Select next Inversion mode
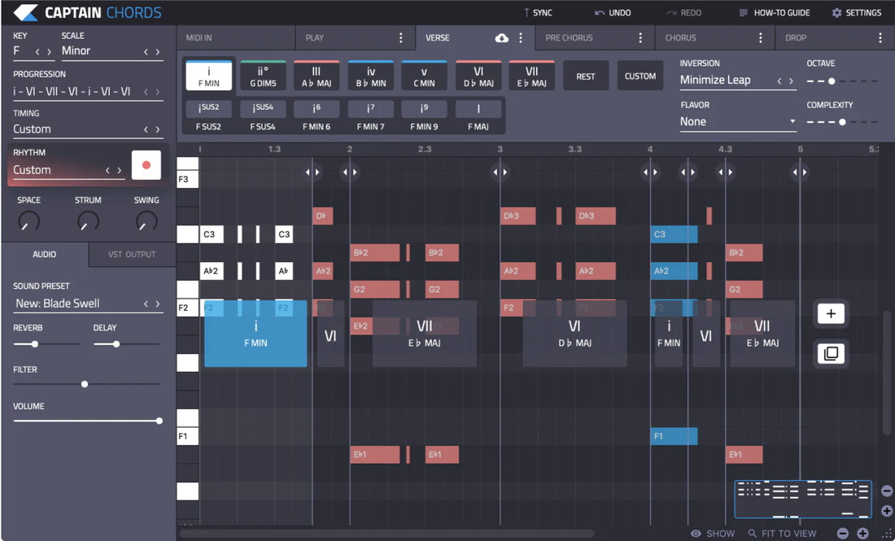This screenshot has height=541, width=895. click(x=791, y=81)
